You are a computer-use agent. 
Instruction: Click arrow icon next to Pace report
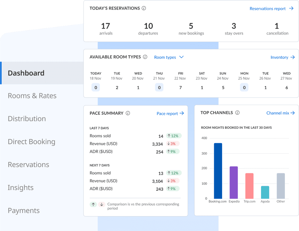182,113
